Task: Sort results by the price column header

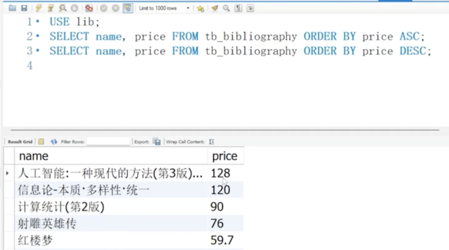Action: coord(224,156)
